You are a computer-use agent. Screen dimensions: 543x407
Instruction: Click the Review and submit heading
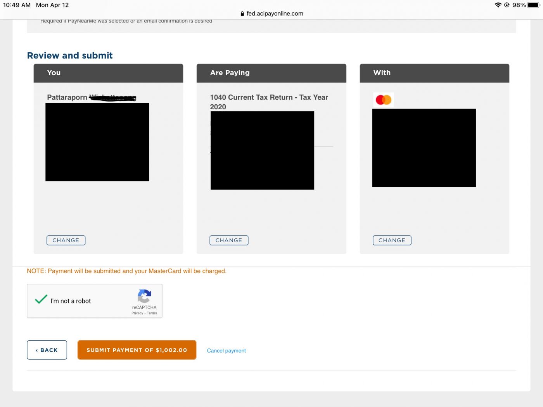70,55
